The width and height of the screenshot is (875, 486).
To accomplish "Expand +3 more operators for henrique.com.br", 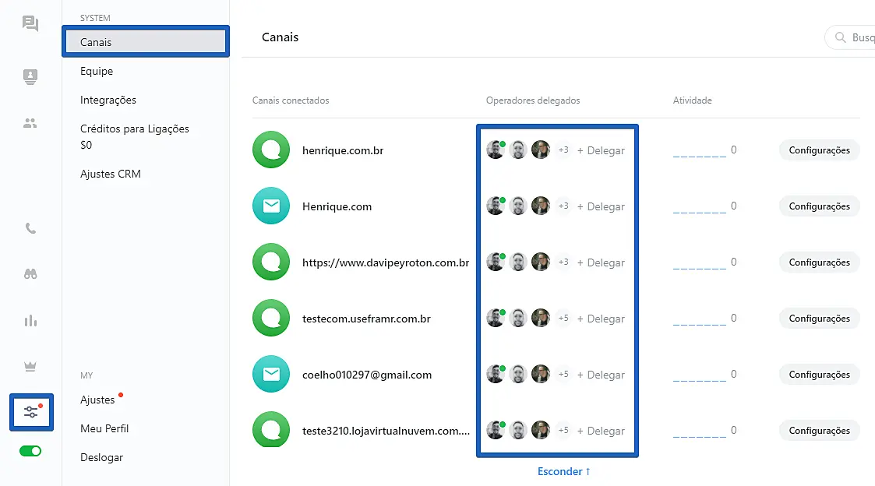I will pyautogui.click(x=563, y=150).
